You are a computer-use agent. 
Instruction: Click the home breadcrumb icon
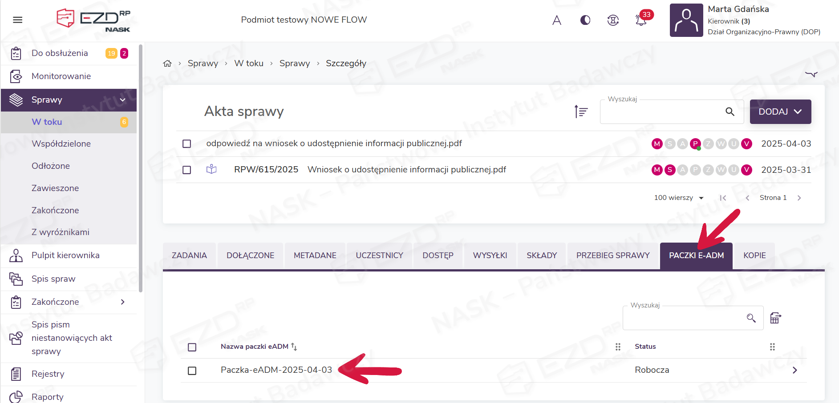click(x=167, y=64)
